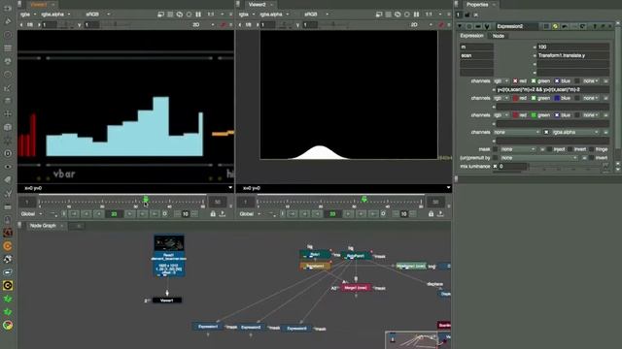
Task: Click the red clipping icon in Viewer1
Action: click(223, 25)
